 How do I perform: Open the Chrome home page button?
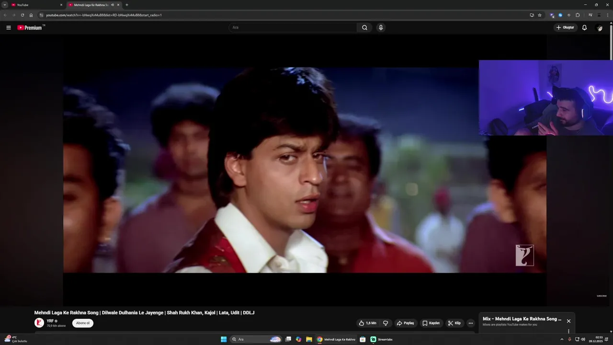click(x=31, y=15)
